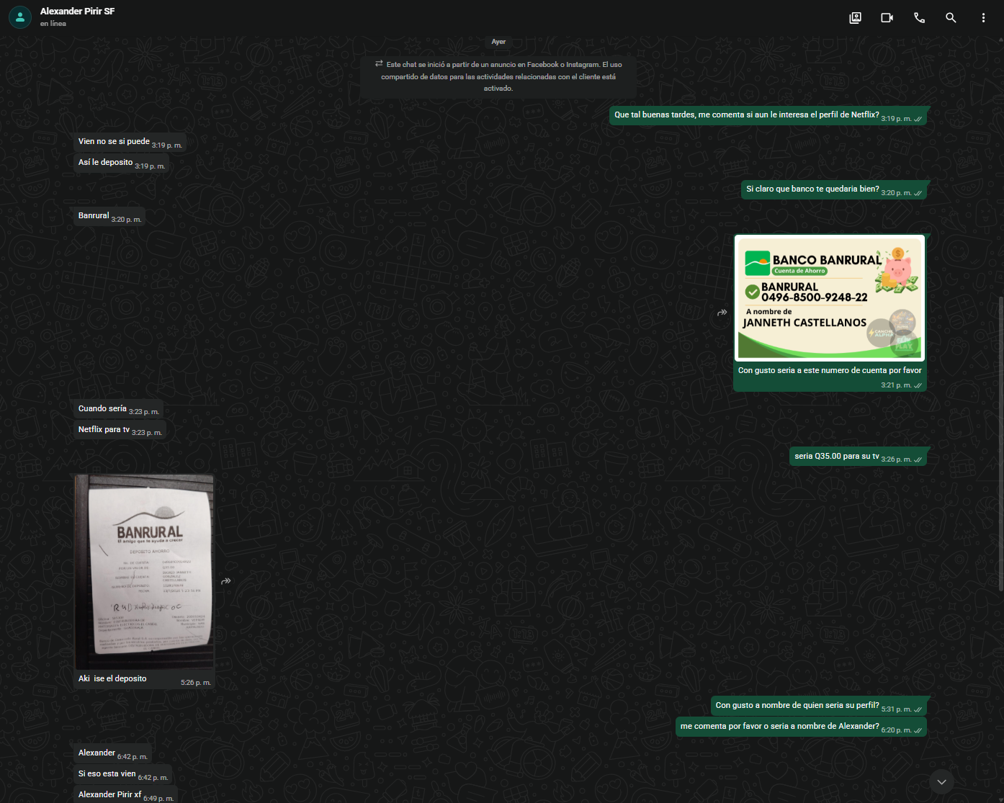Screen dimensions: 1004x803
Task: Open contact info via name Alexander Pirir SF
Action: pyautogui.click(x=77, y=12)
